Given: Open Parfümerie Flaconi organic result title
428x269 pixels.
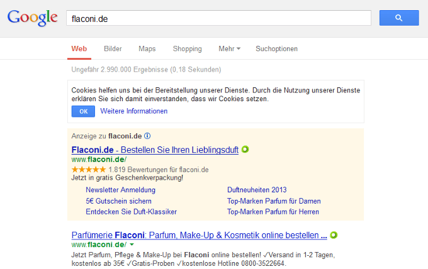Looking at the screenshot, I should coord(200,235).
